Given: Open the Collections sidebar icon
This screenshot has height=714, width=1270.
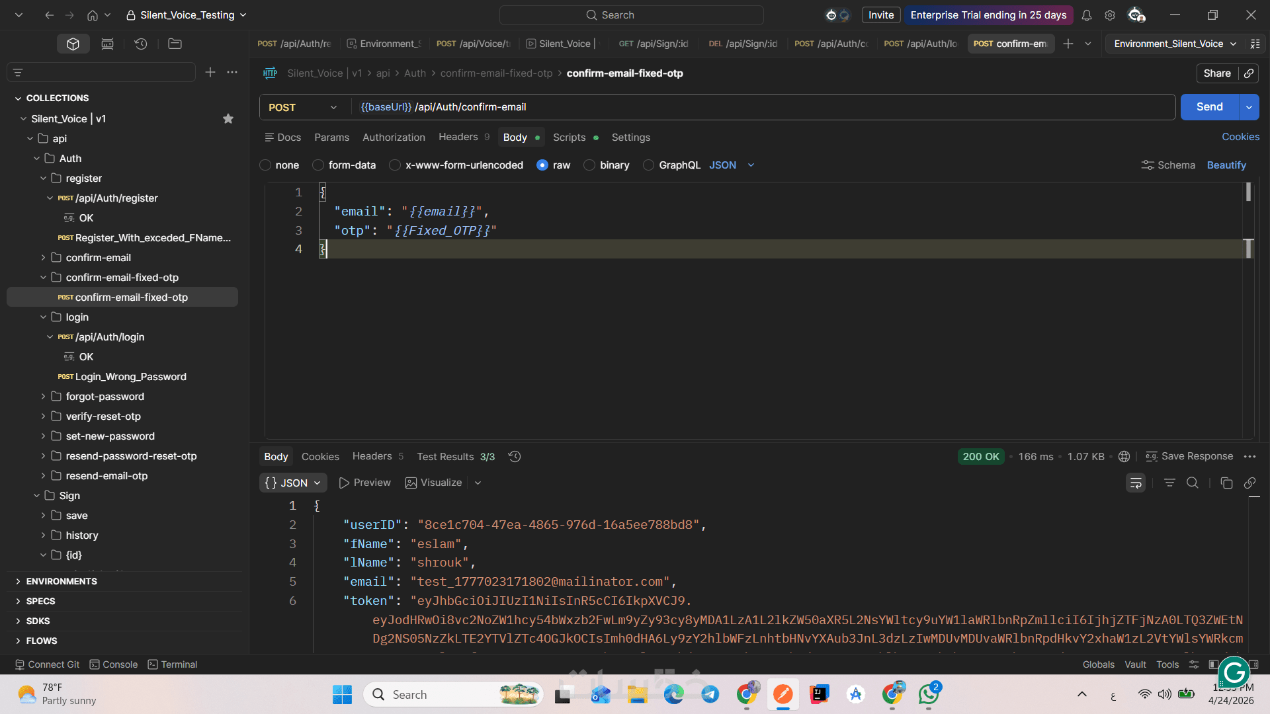Looking at the screenshot, I should coord(73,44).
